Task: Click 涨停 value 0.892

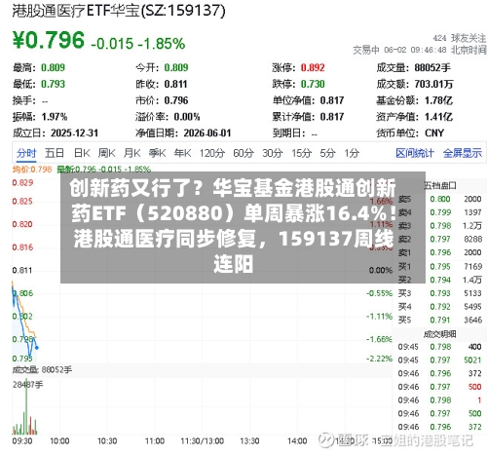Action: (313, 67)
